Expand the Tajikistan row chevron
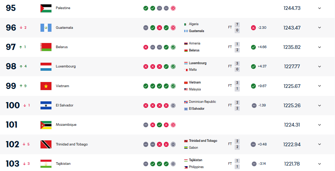Viewport: 335px width, 171px height. pyautogui.click(x=319, y=164)
